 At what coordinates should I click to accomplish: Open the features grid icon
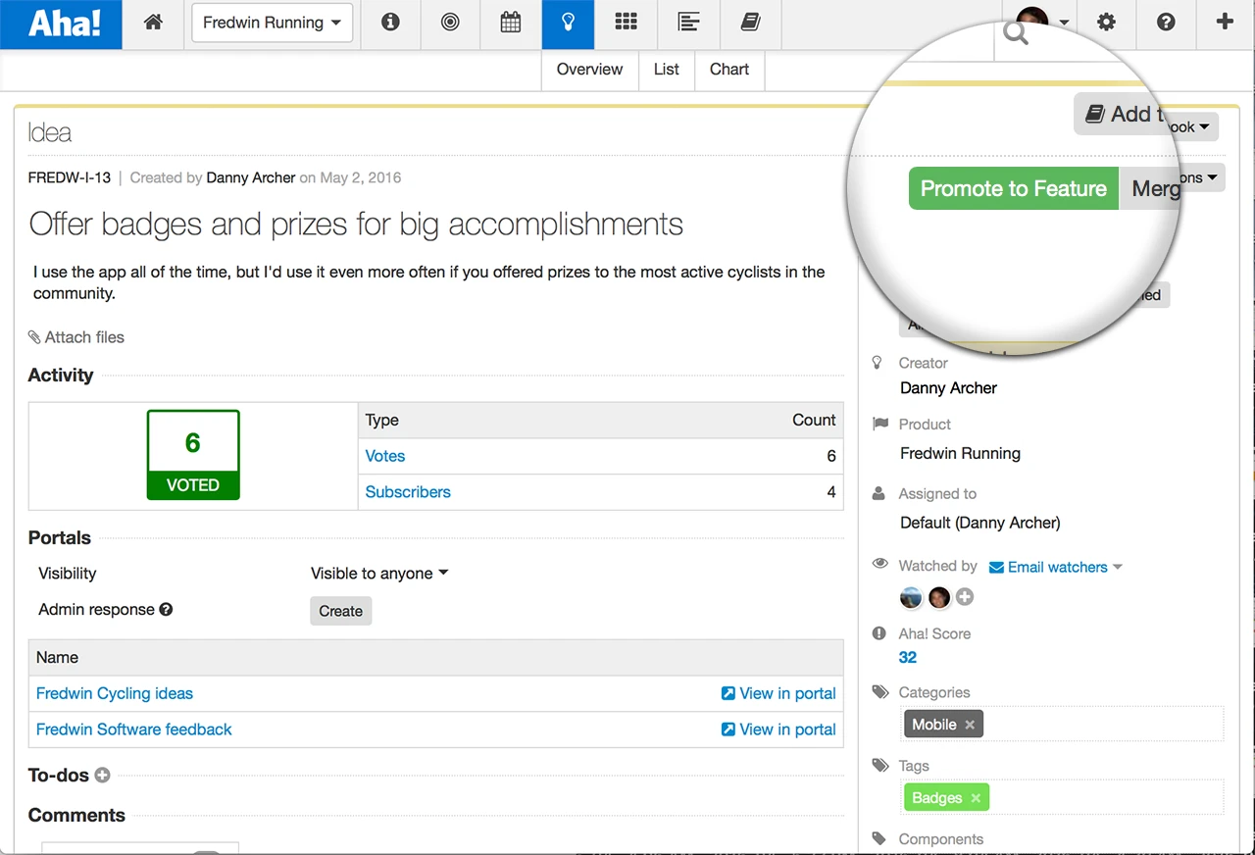pyautogui.click(x=626, y=23)
